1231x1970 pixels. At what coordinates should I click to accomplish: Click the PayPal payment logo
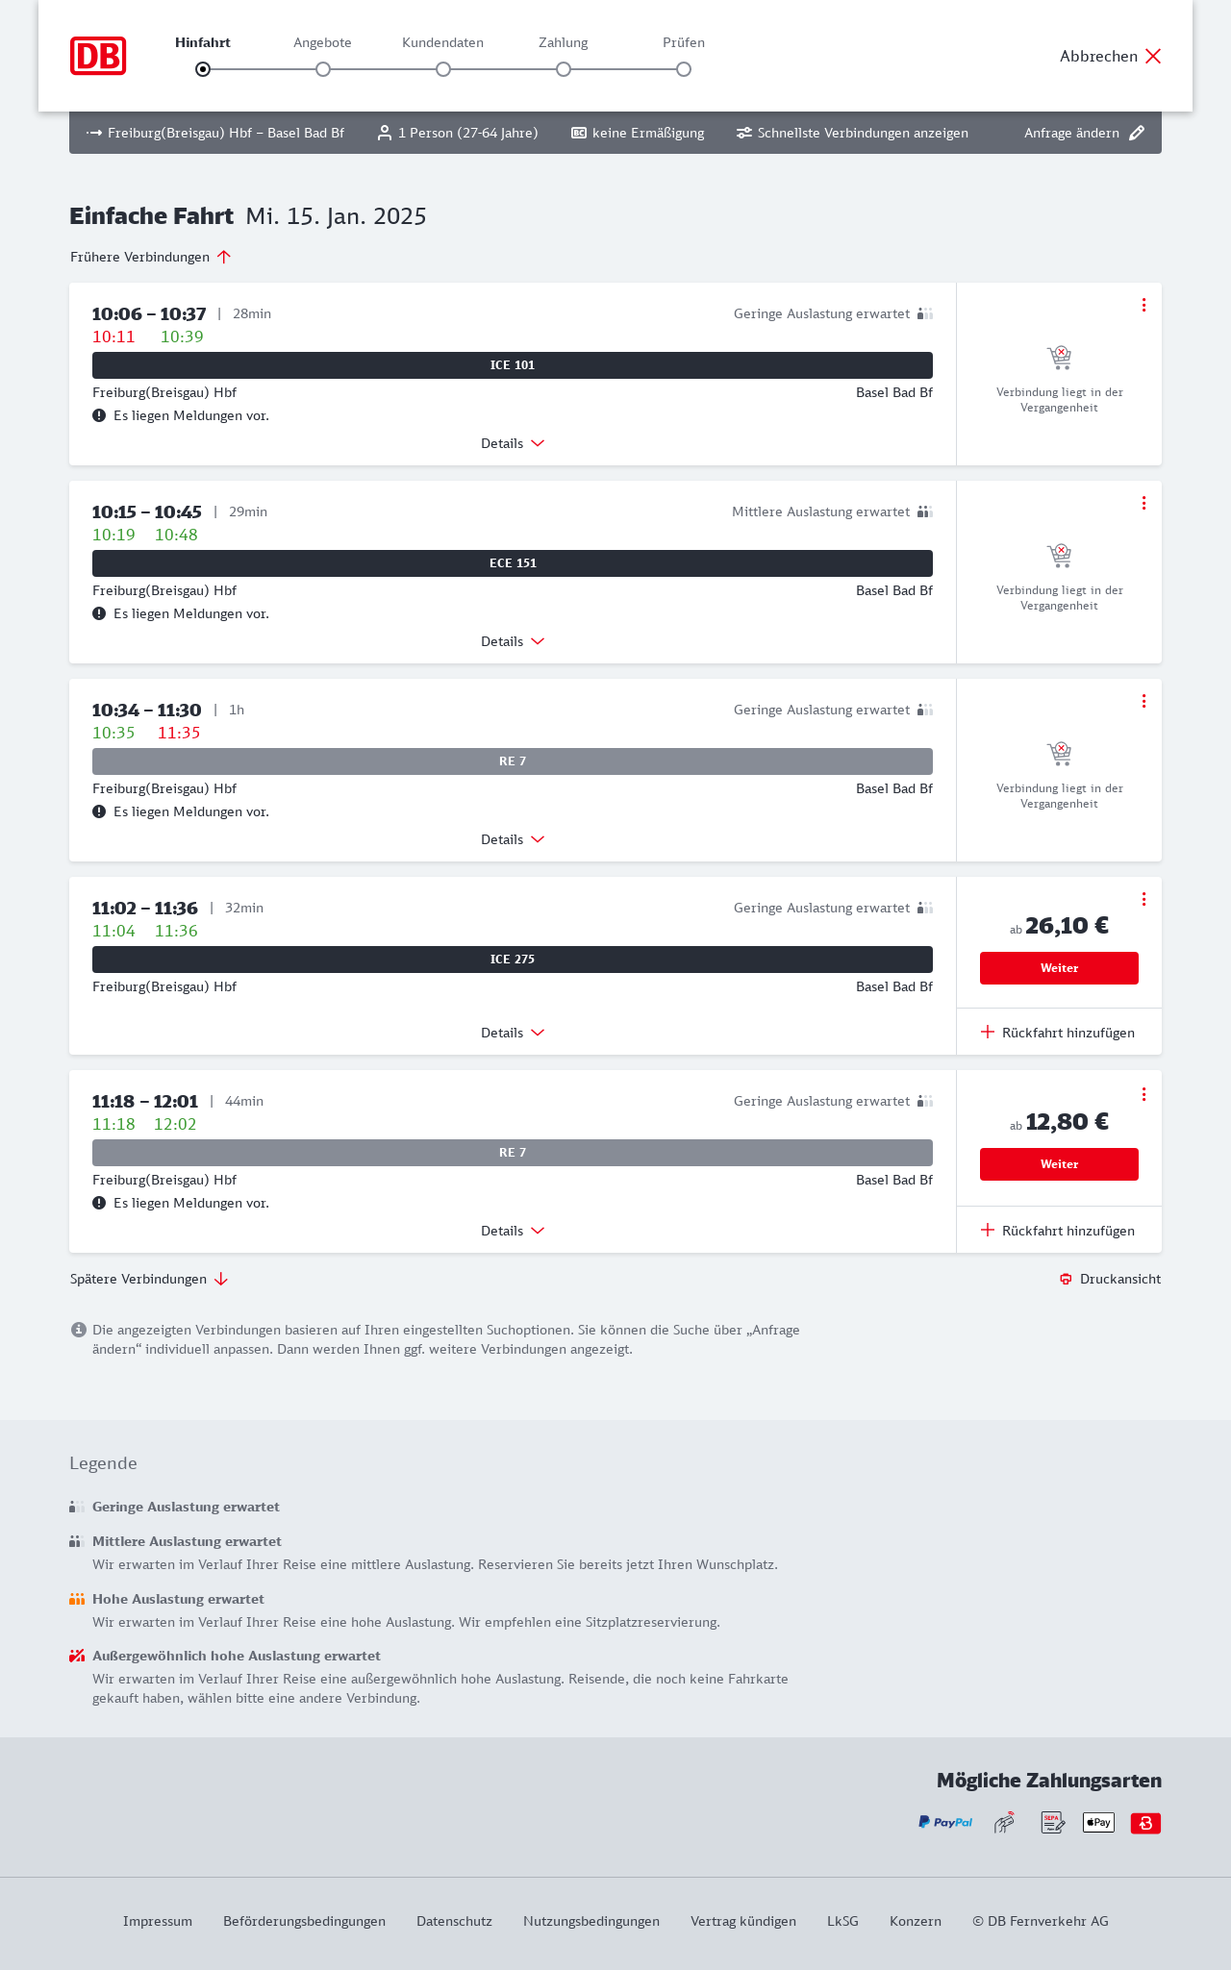[945, 1822]
